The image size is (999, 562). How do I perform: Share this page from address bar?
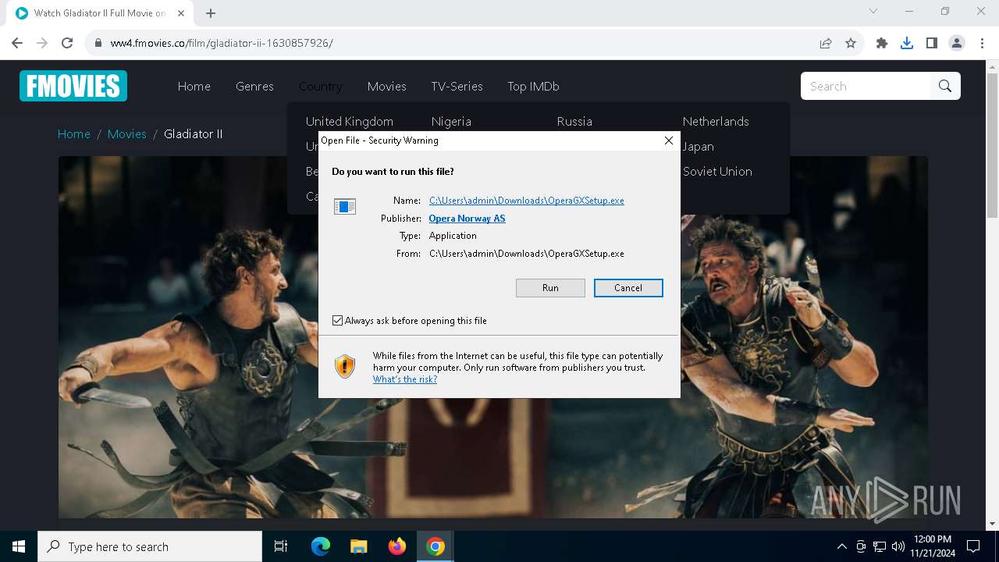[x=826, y=43]
